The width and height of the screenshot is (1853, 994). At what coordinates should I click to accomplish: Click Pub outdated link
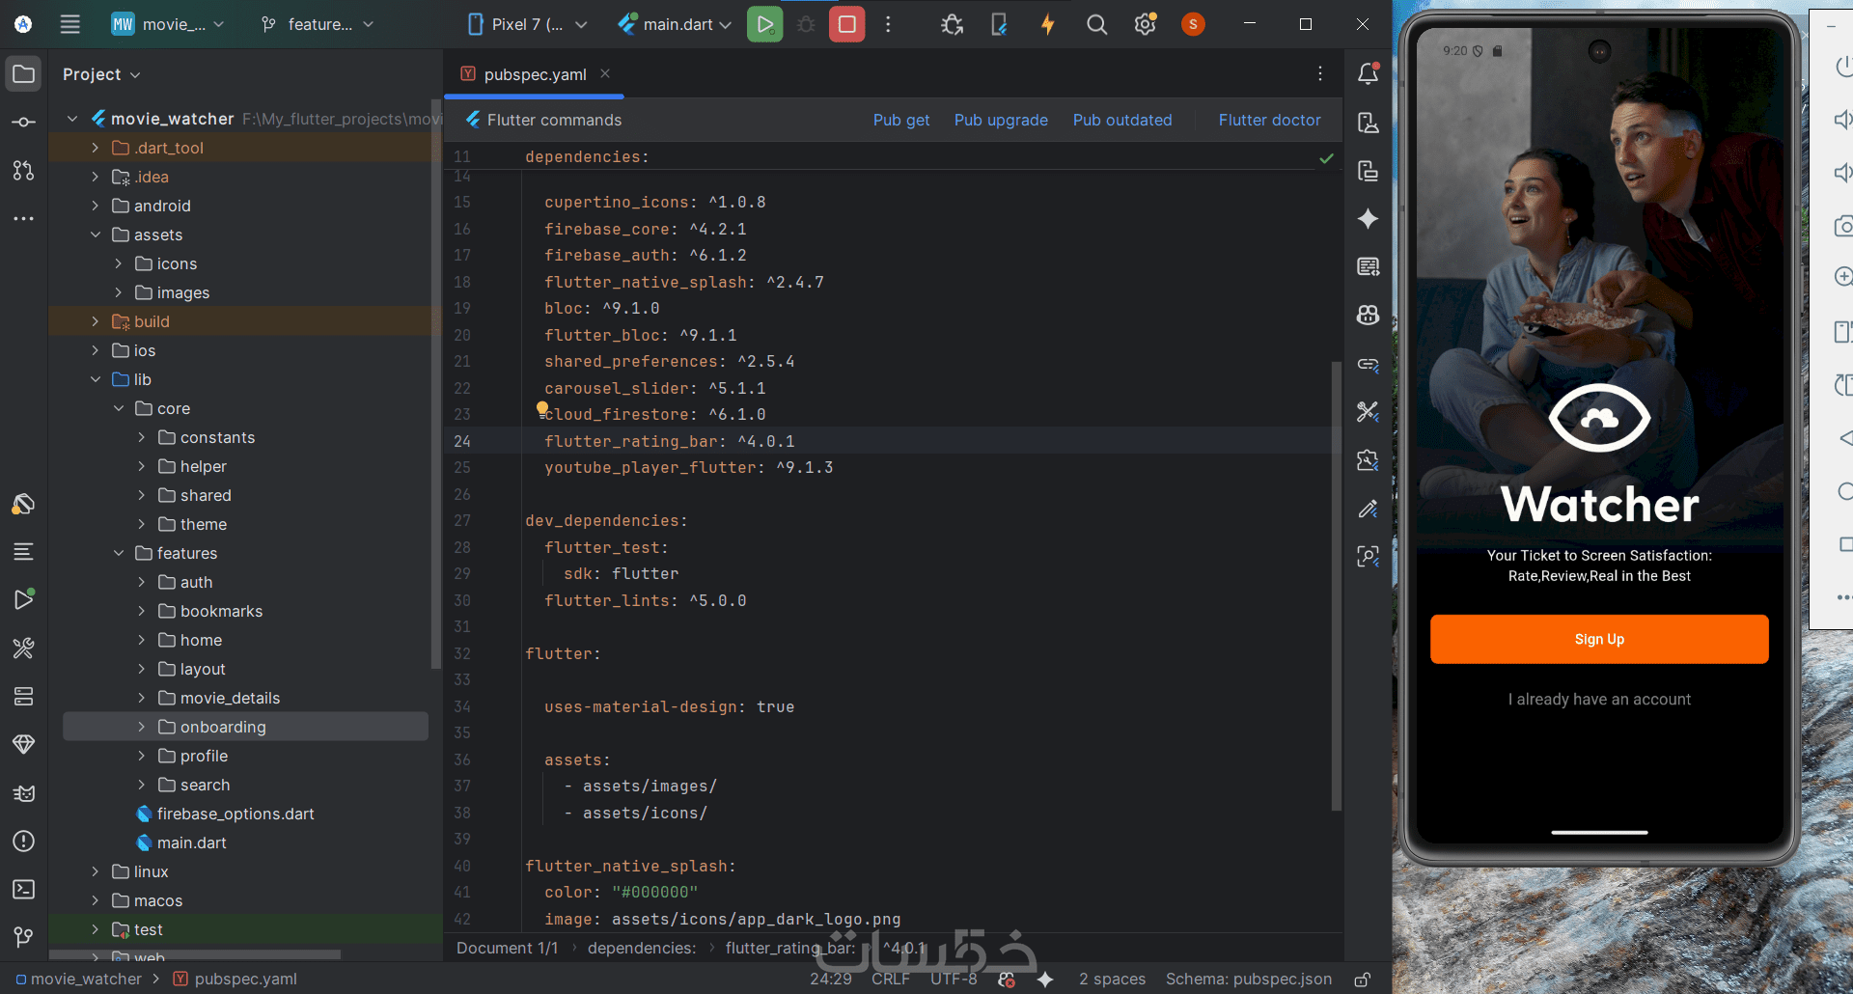[1122, 120]
